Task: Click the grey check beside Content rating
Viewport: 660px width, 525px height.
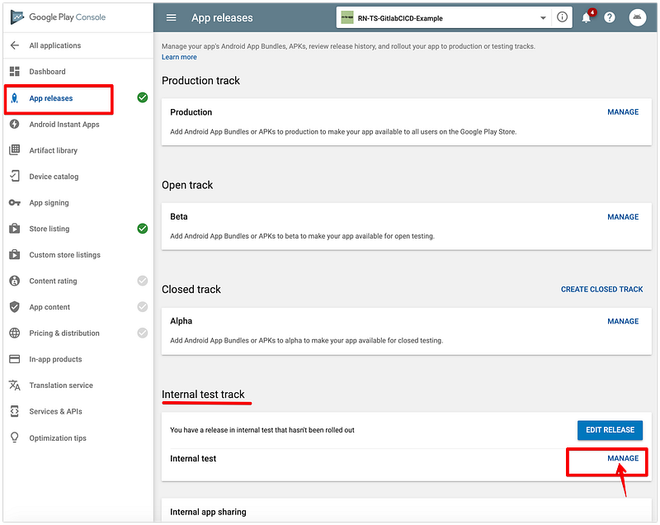Action: [x=143, y=281]
